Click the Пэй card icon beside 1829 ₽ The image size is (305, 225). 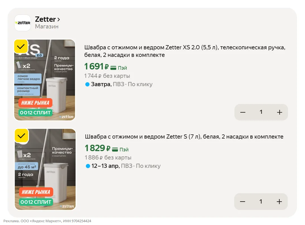pos(115,150)
